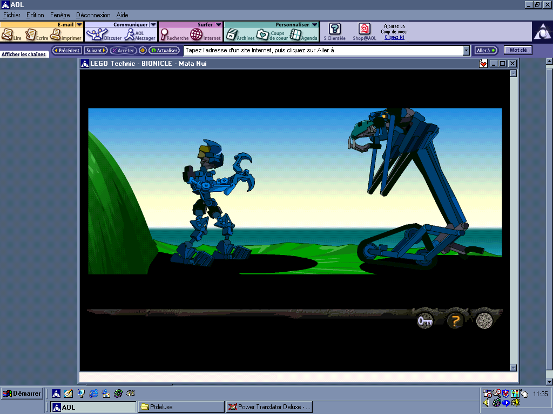Click the 11:35 system clock
The image size is (553, 414).
(540, 394)
